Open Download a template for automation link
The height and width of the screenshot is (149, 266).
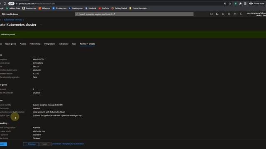(x=68, y=144)
